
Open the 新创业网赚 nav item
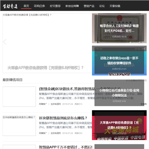[72, 6]
